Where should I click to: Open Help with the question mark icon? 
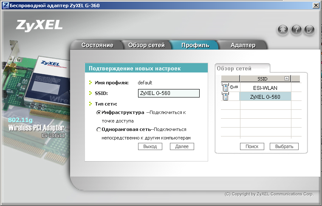pos(296,30)
